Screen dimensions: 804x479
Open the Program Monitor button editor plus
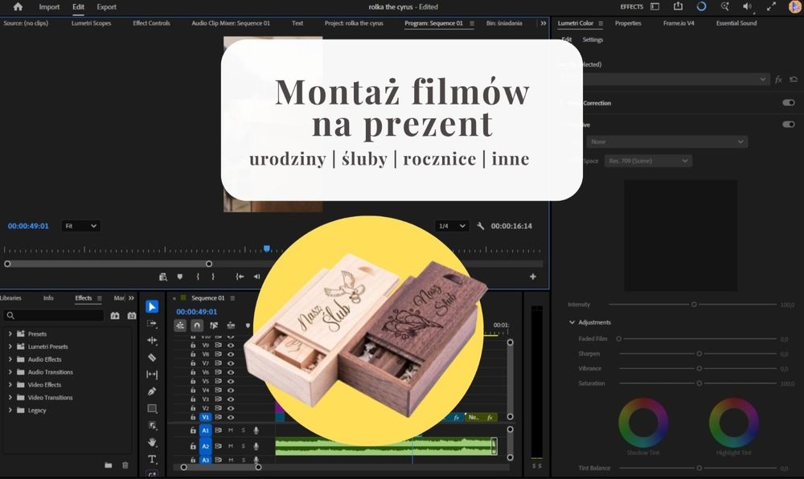pos(533,276)
